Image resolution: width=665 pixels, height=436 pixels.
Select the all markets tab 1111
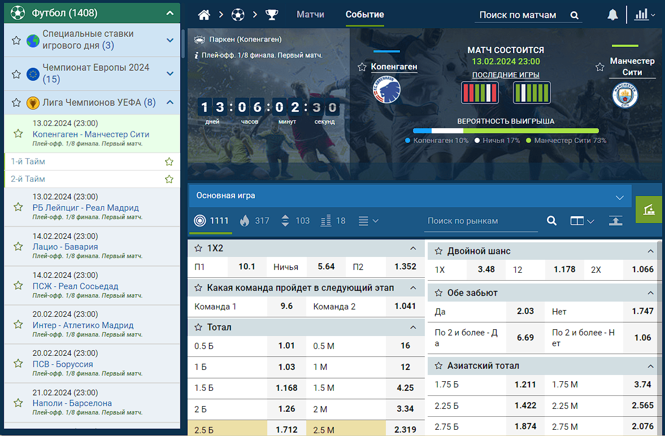211,221
